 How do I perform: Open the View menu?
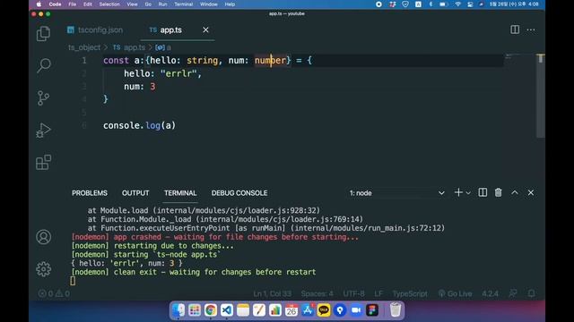coord(132,4)
